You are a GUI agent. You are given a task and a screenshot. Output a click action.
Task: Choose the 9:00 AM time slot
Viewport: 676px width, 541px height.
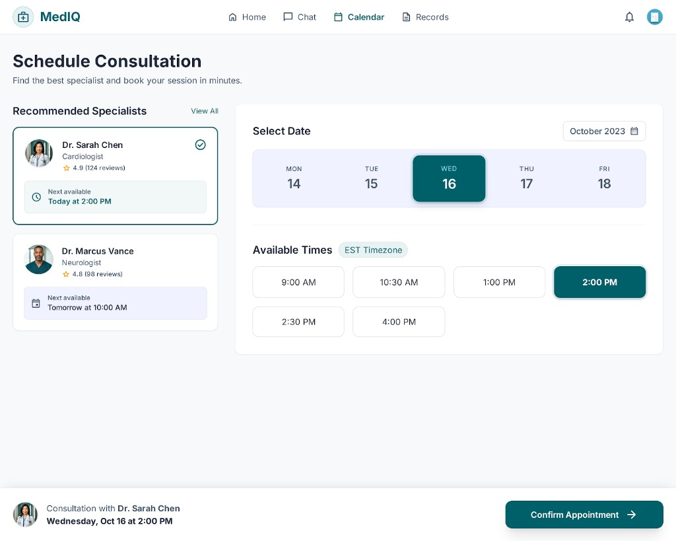[298, 282]
